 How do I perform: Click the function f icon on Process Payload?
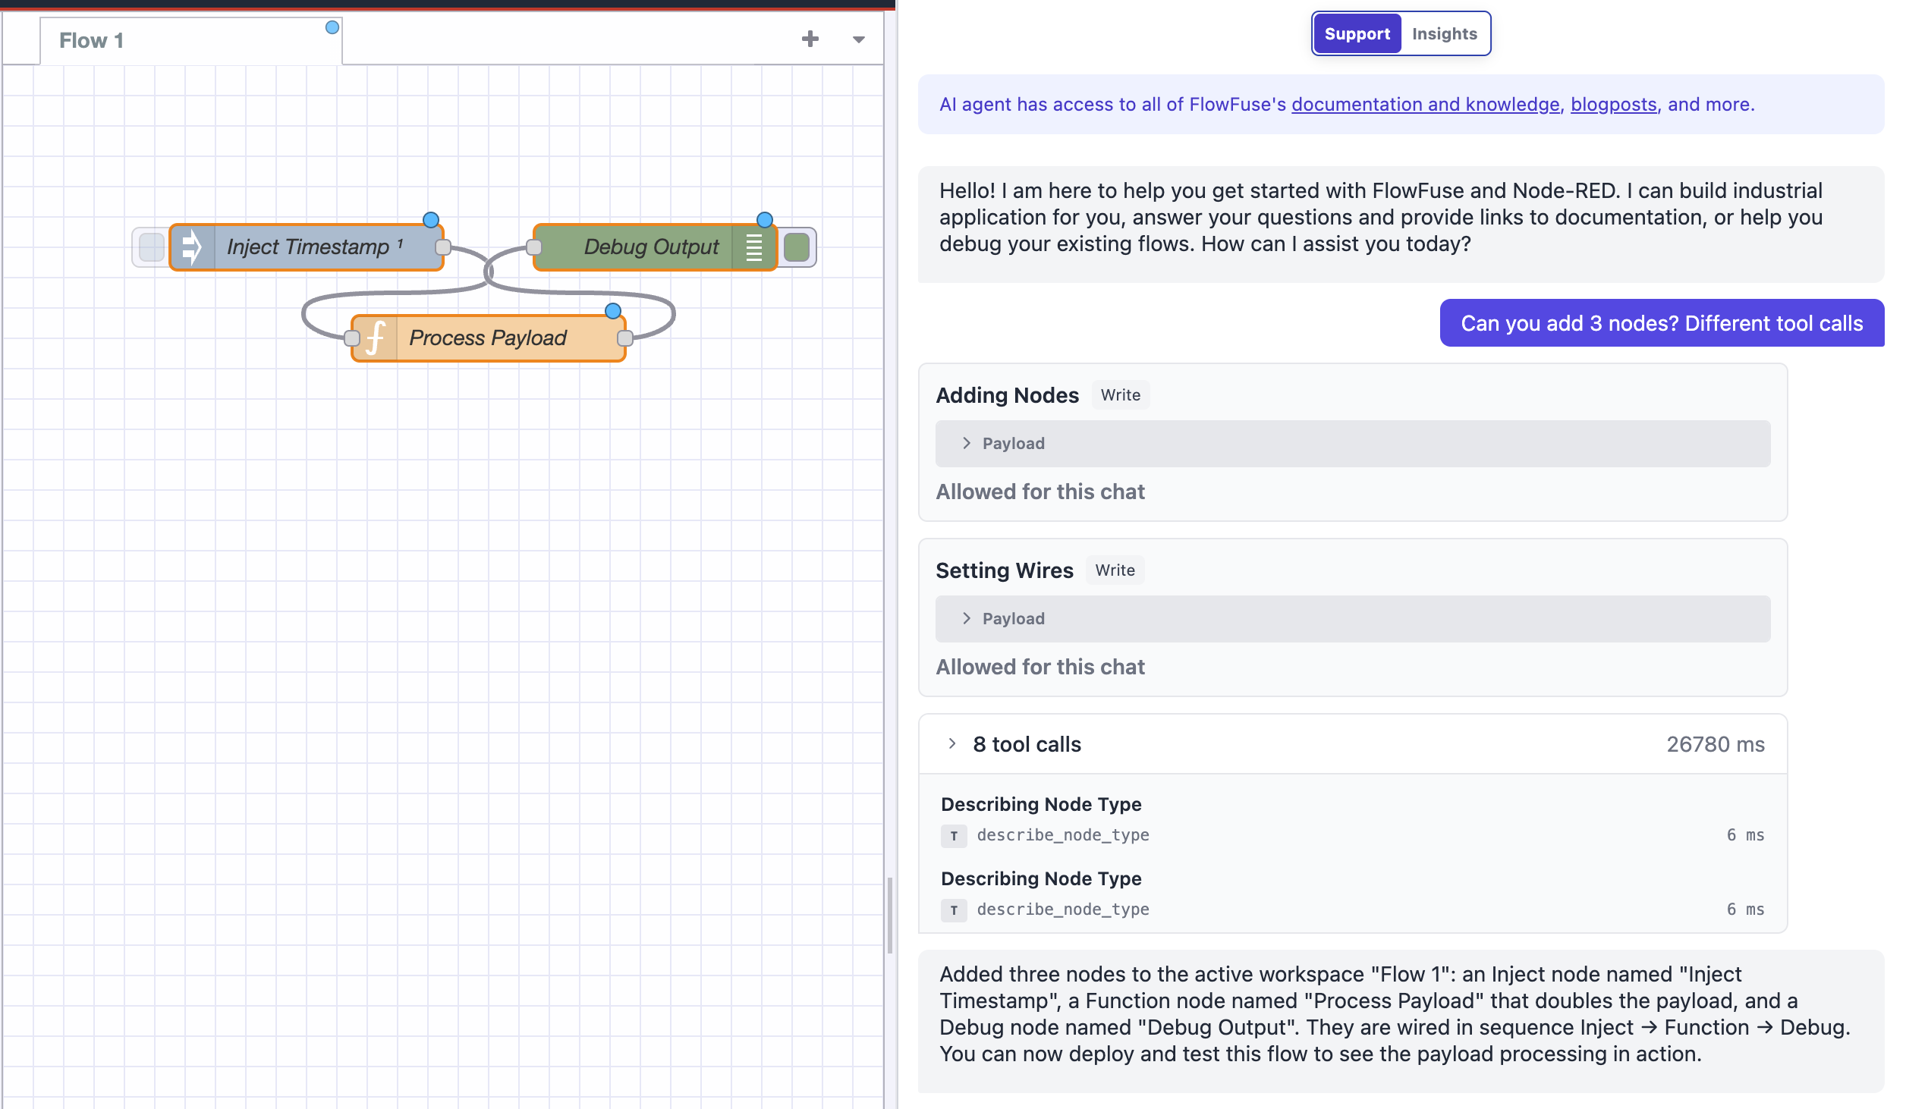pyautogui.click(x=375, y=338)
